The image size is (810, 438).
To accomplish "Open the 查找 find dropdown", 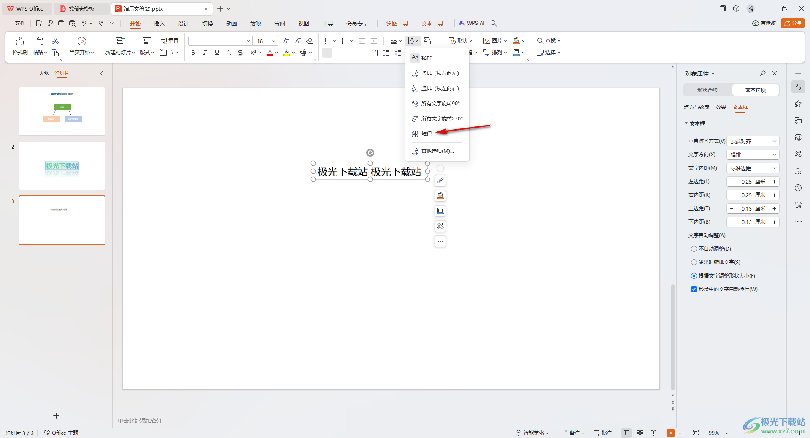I will [x=548, y=41].
